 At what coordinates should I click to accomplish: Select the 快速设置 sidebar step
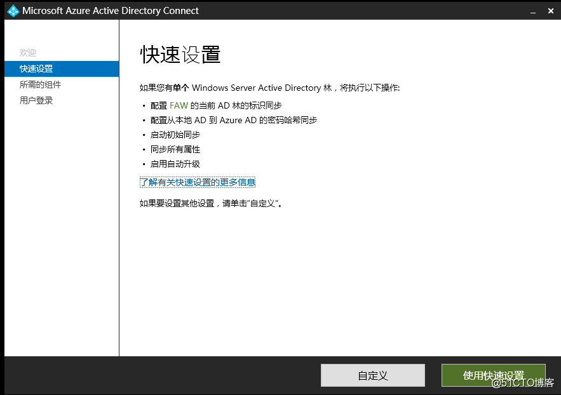coord(62,69)
